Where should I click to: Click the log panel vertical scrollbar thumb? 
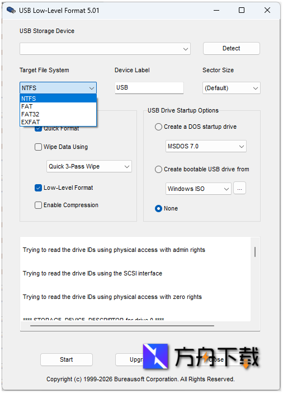(255, 252)
